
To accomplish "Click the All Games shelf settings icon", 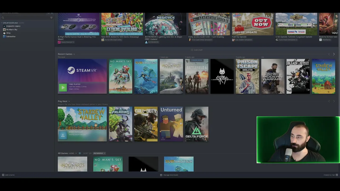I will [x=80, y=153].
